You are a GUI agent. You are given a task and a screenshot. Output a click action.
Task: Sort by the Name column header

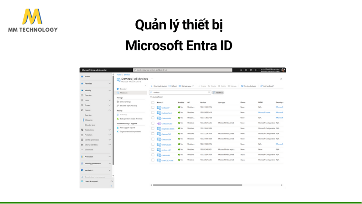click(x=160, y=102)
